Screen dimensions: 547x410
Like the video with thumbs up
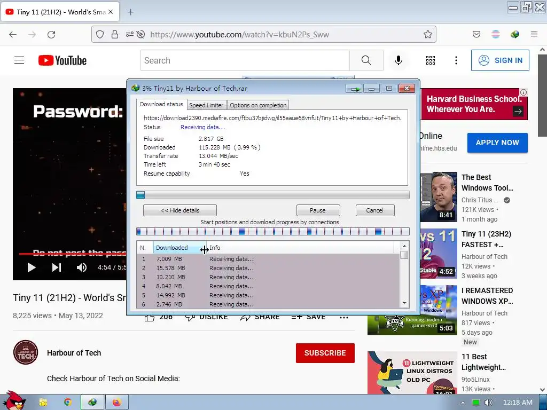pyautogui.click(x=150, y=317)
